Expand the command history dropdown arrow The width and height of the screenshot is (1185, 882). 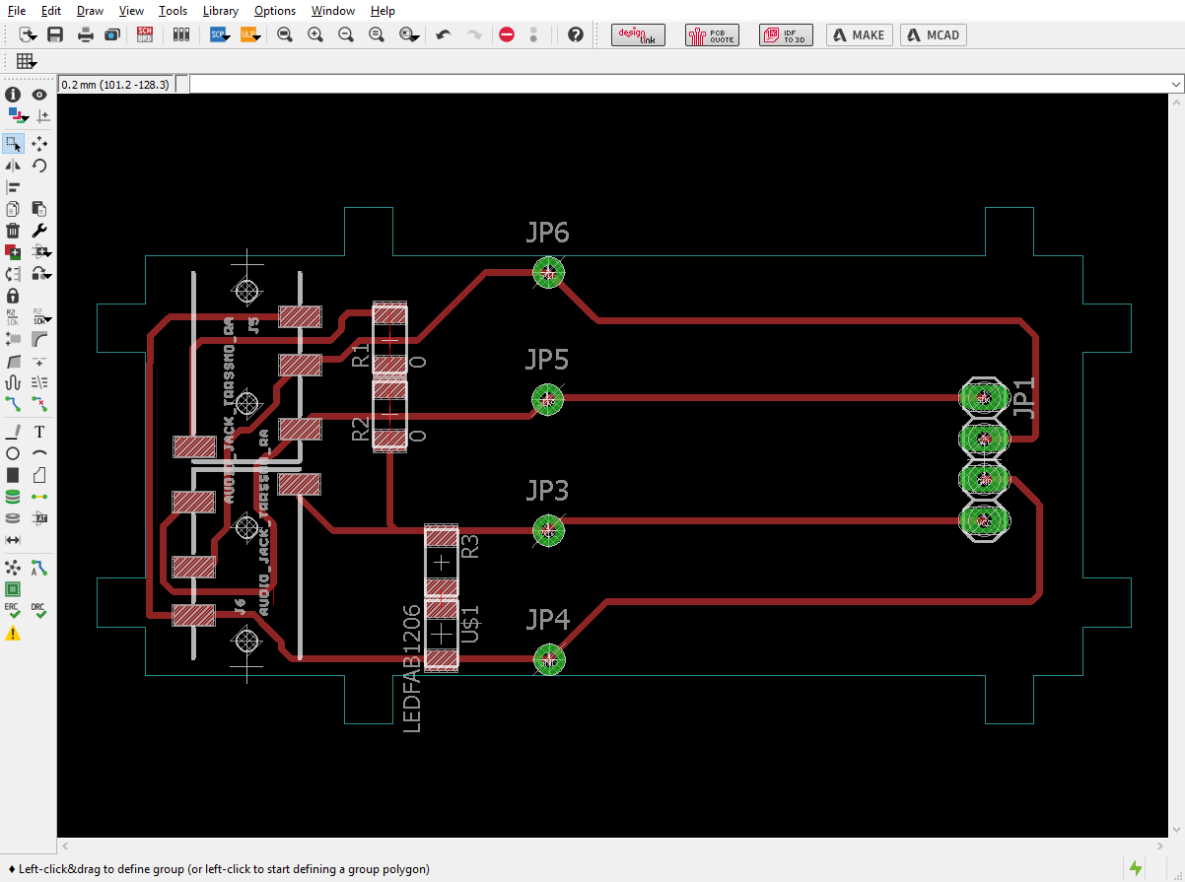click(x=1175, y=85)
